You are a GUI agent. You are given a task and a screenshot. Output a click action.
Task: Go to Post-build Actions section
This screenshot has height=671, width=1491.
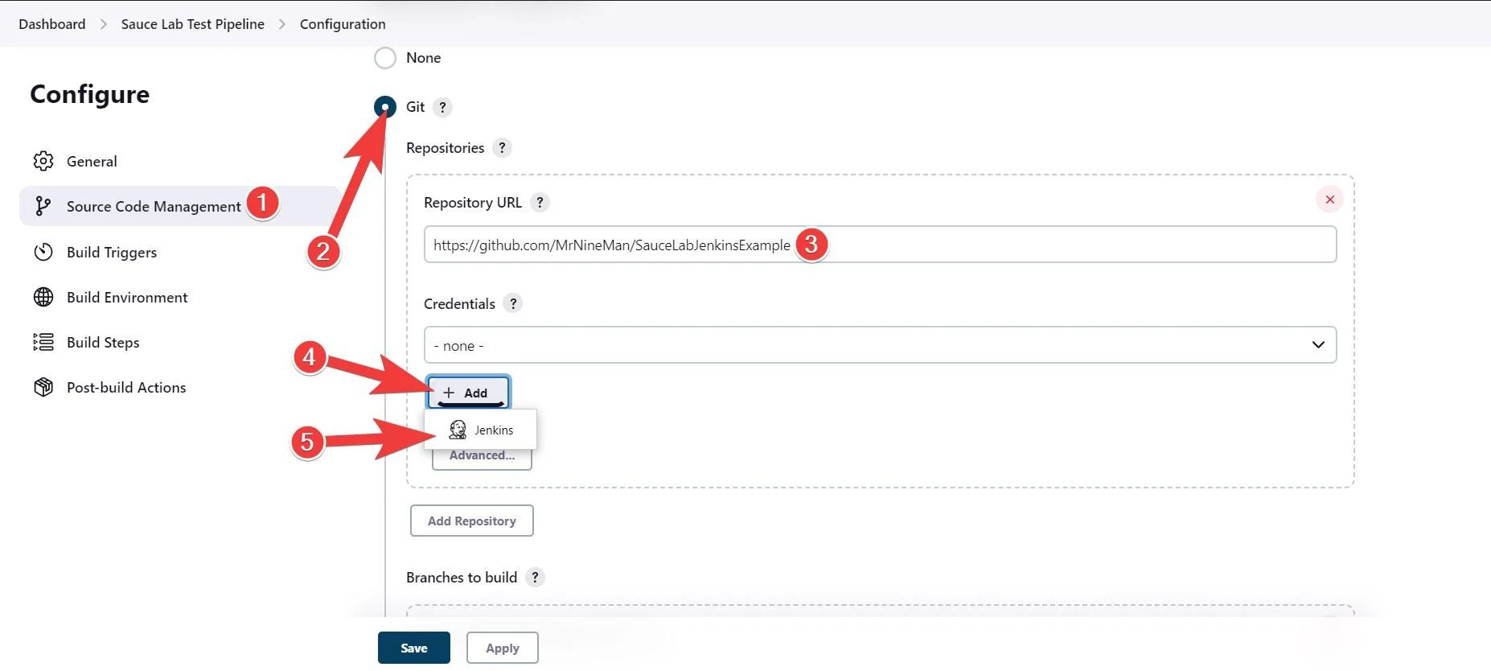pos(180,387)
